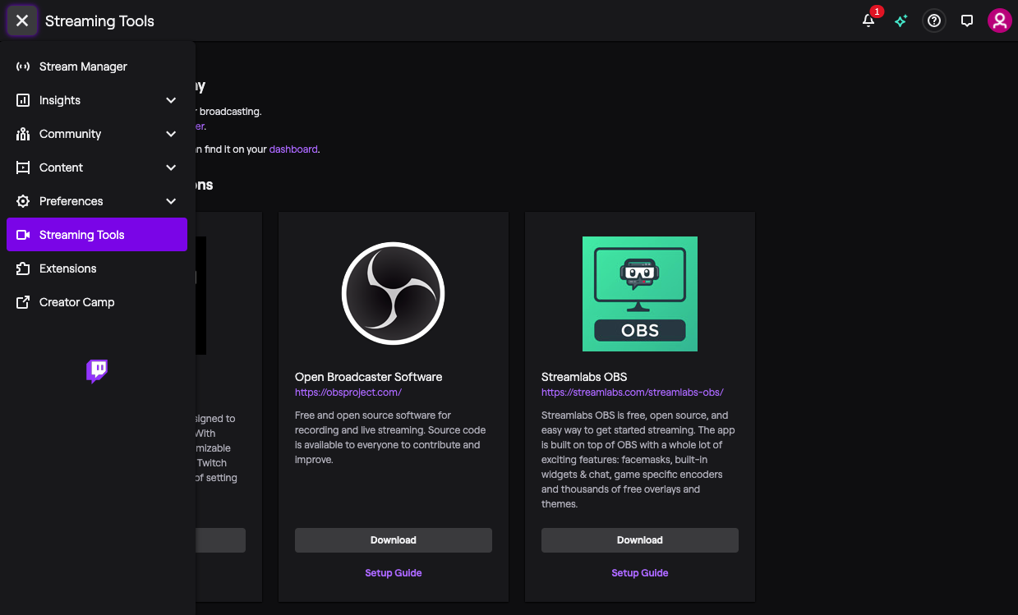This screenshot has width=1018, height=615.
Task: Click the Creator Camp external-link icon
Action: [23, 302]
